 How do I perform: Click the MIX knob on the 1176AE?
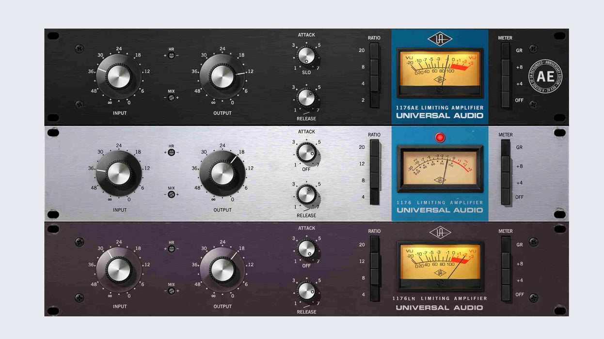click(x=171, y=97)
